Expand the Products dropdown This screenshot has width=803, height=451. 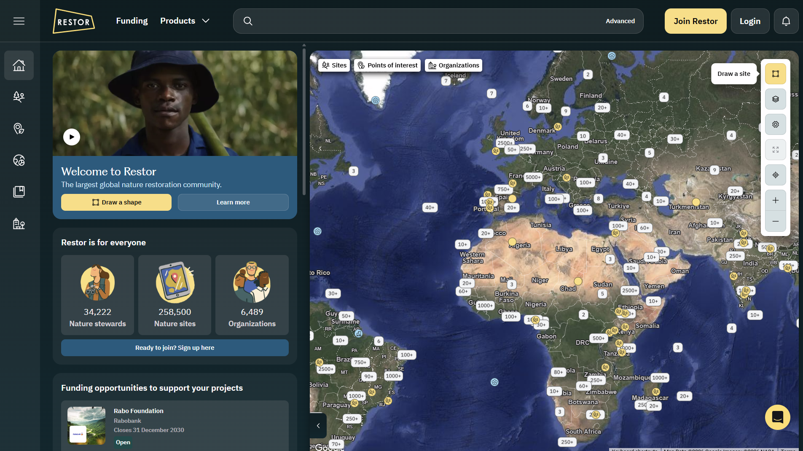(185, 21)
